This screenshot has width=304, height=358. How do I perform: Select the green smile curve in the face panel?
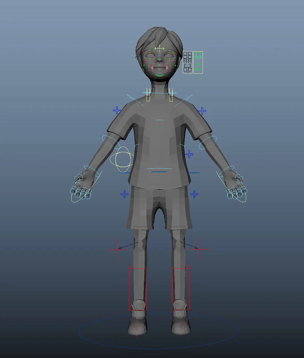point(198,69)
